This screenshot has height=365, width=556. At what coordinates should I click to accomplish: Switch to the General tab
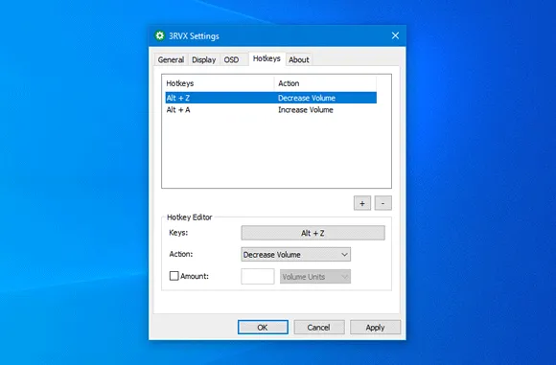(171, 59)
